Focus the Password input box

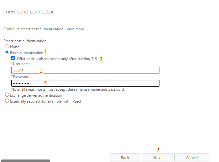[x=85, y=83]
